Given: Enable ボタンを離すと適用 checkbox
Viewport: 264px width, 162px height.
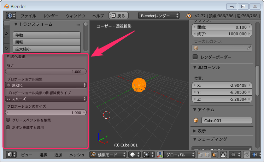Looking at the screenshot, I should (8, 127).
